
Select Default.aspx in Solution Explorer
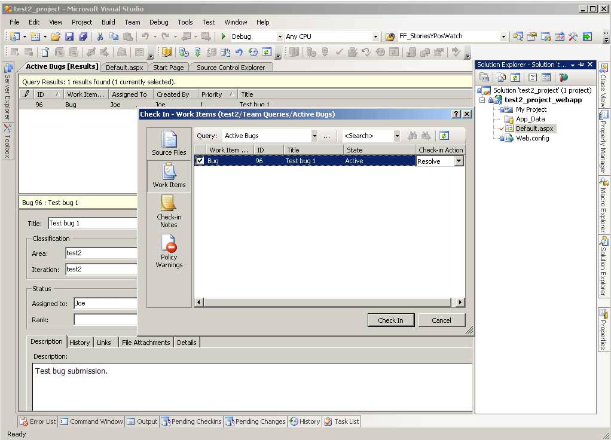pos(534,129)
